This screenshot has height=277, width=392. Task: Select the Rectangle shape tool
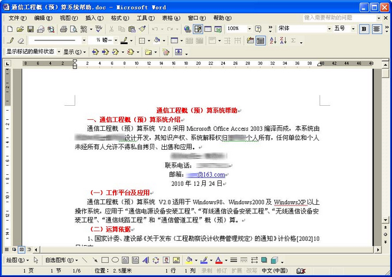tap(105, 260)
